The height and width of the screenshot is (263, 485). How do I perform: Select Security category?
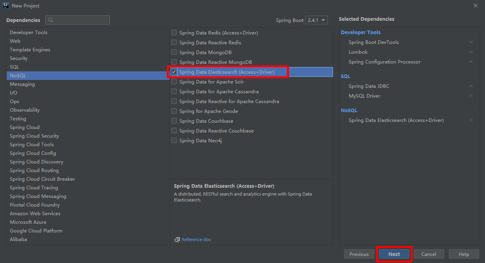(x=88, y=58)
